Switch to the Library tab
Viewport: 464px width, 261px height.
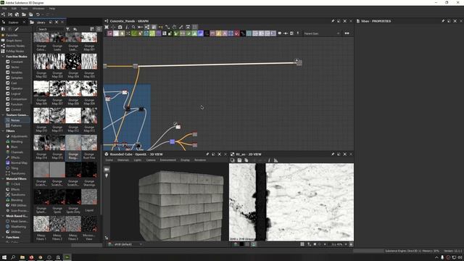[x=41, y=22]
